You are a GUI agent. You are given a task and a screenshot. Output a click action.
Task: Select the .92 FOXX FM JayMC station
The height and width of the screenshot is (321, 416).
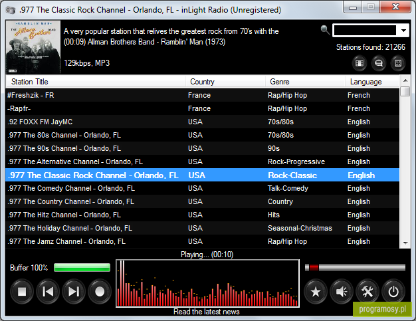pos(202,122)
